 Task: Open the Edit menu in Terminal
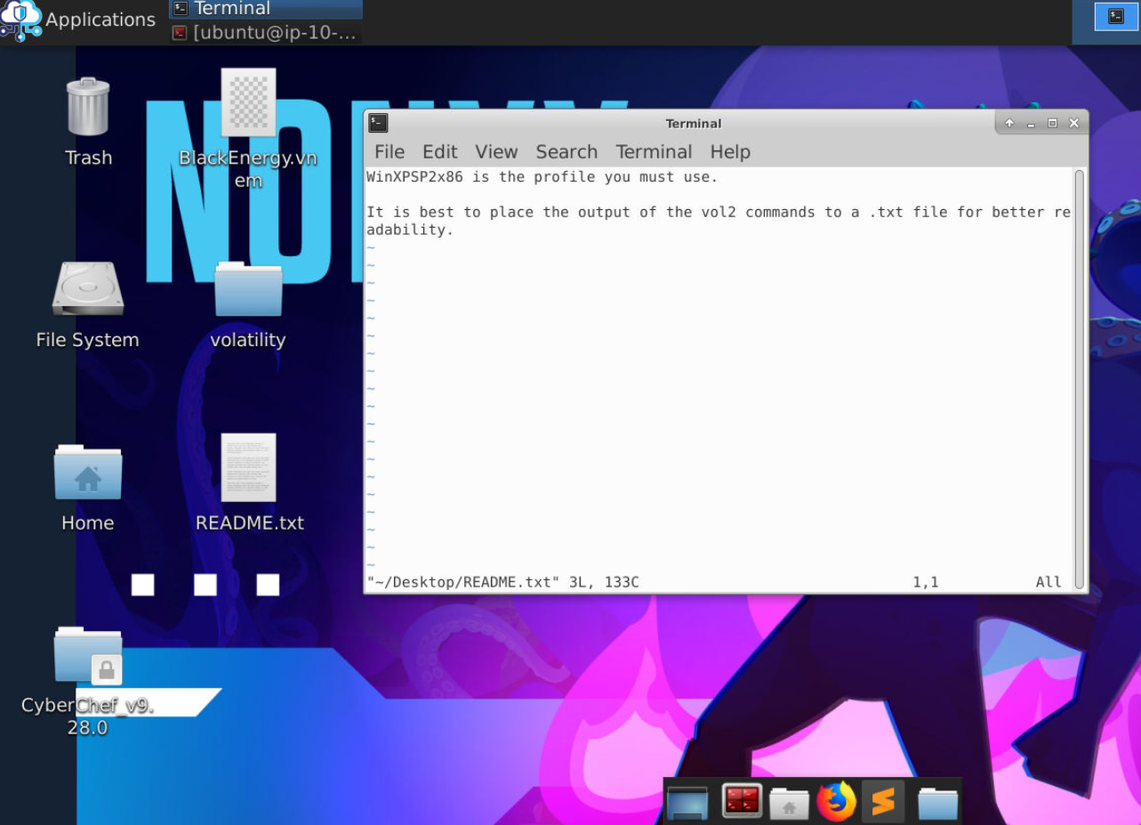(x=440, y=152)
